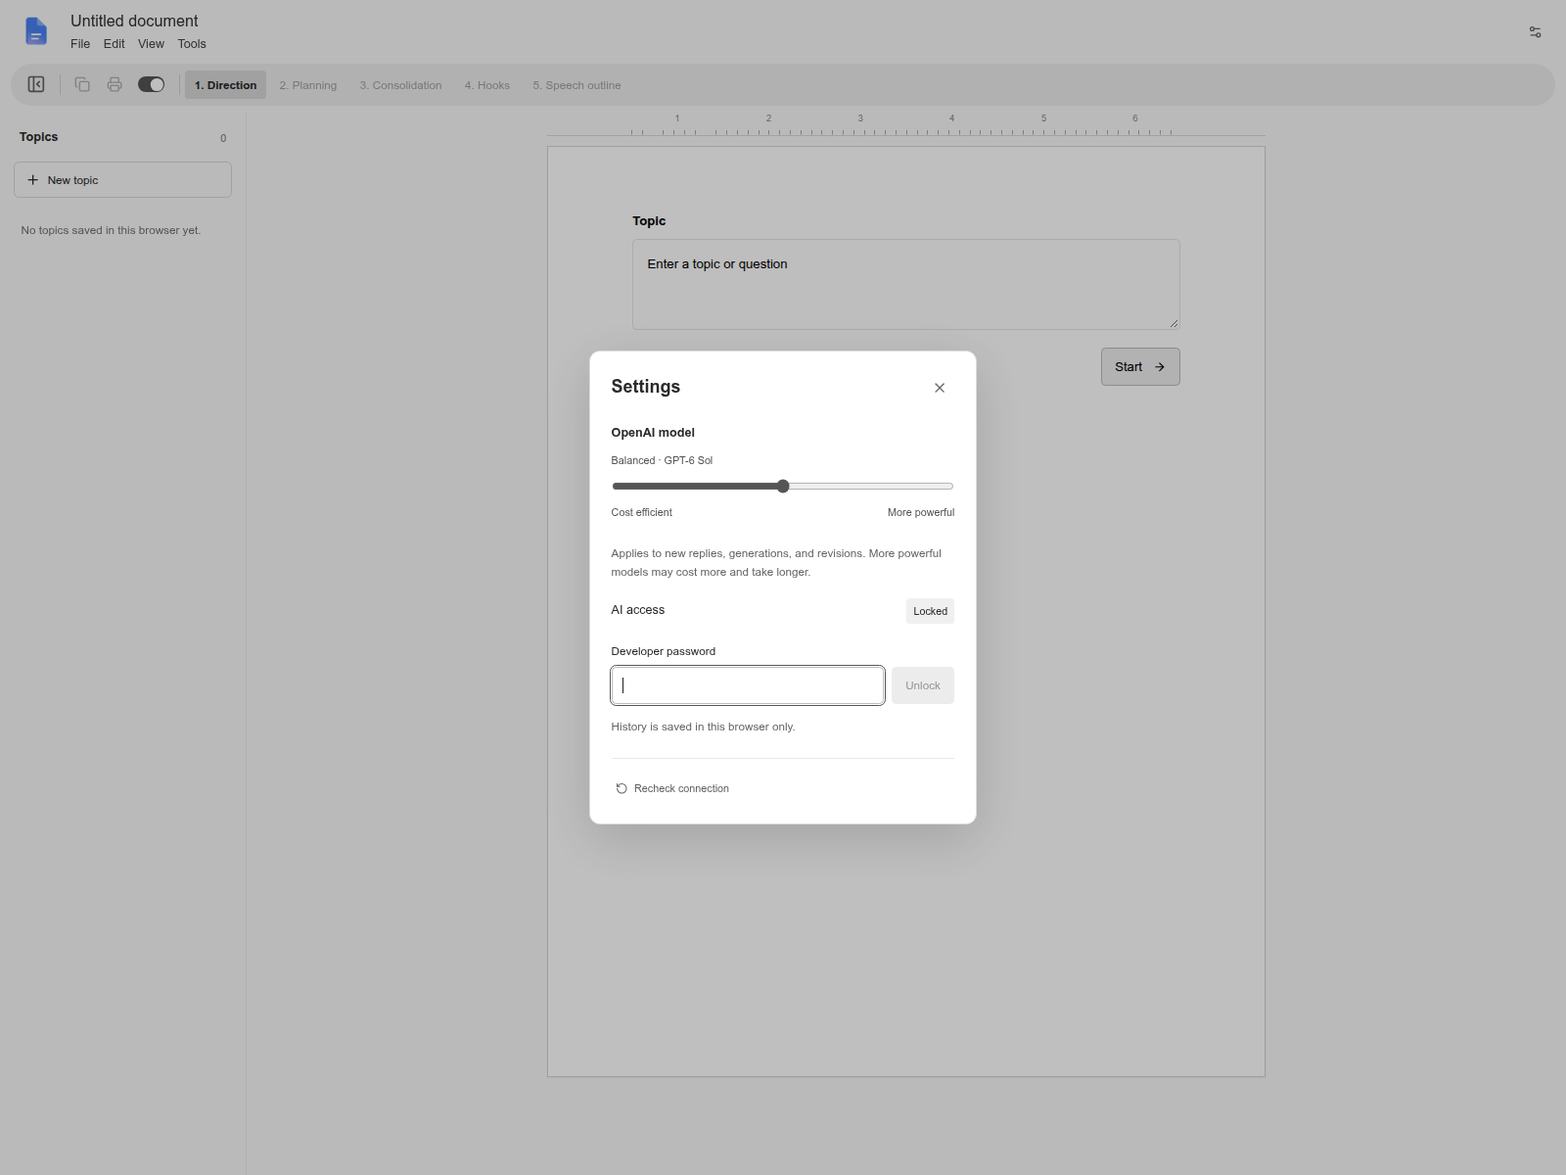Click the Topic text area
1566x1175 pixels.
point(906,284)
